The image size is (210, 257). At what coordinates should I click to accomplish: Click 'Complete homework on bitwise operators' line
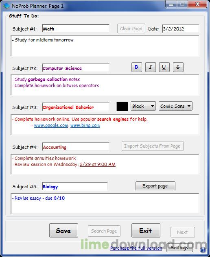pos(55,85)
